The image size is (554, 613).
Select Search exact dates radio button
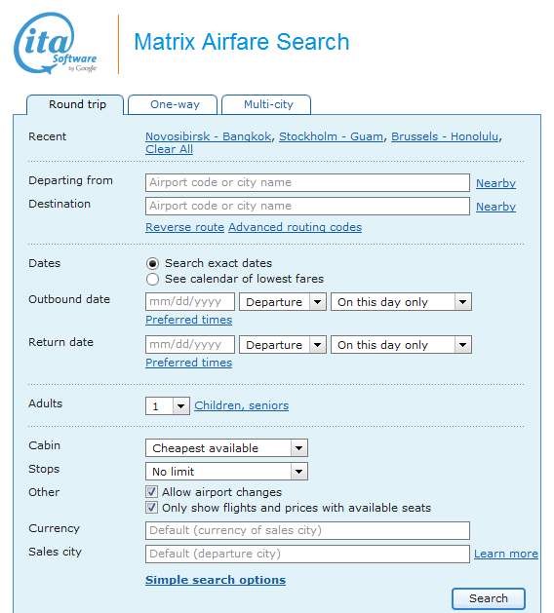[152, 263]
